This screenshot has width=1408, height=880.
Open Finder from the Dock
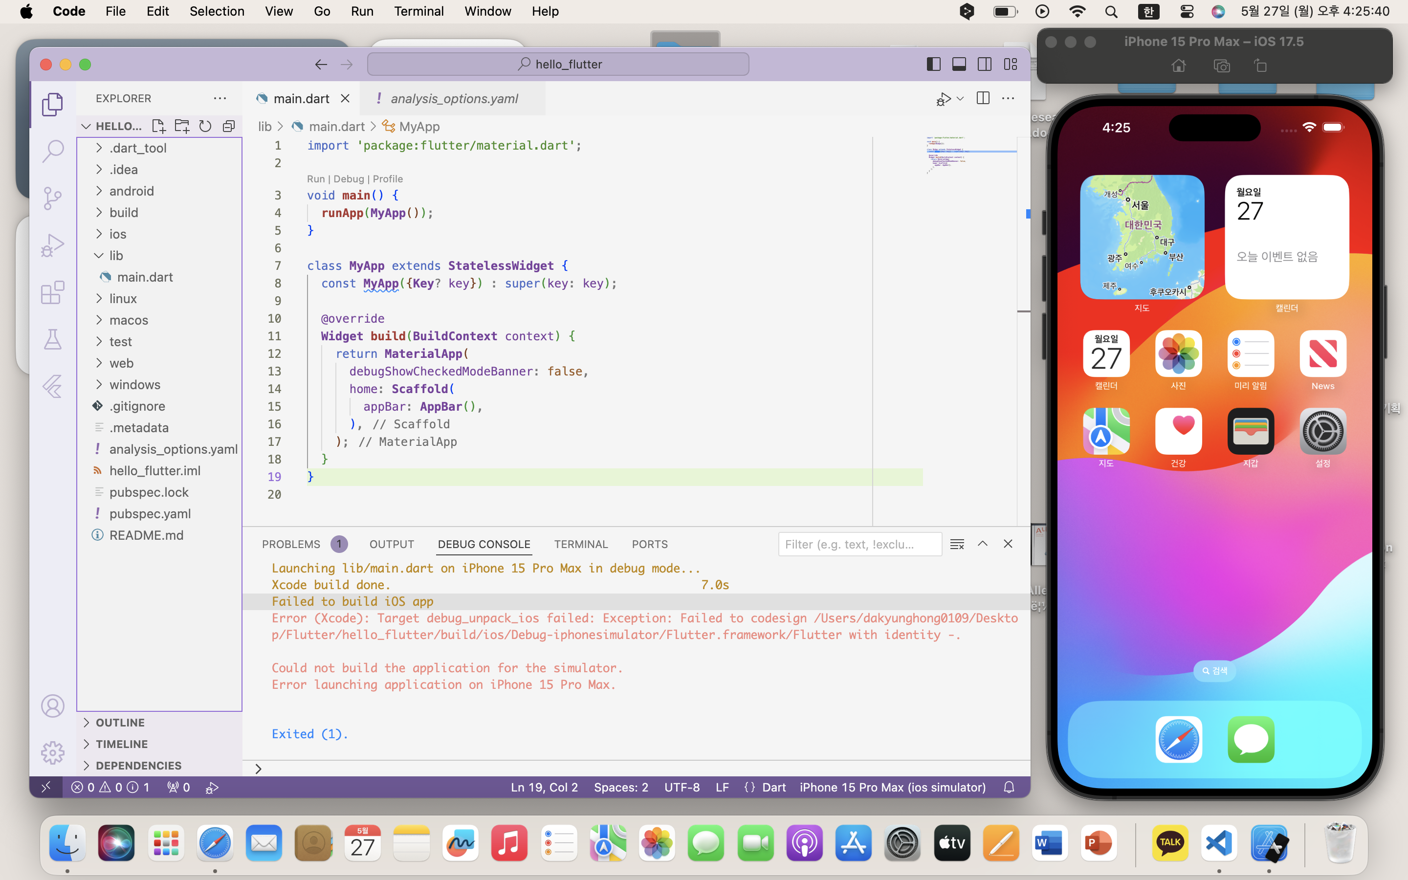67,842
